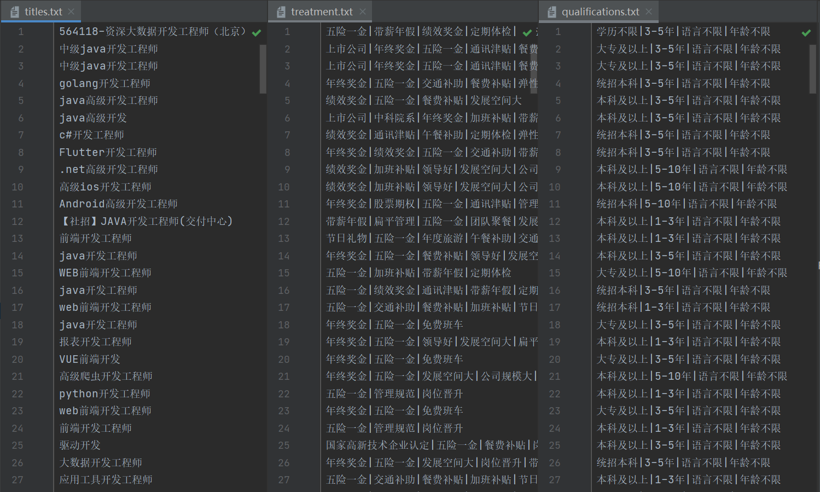Click the 'java高级开发工程师' line
Image resolution: width=820 pixels, height=492 pixels.
click(x=108, y=101)
